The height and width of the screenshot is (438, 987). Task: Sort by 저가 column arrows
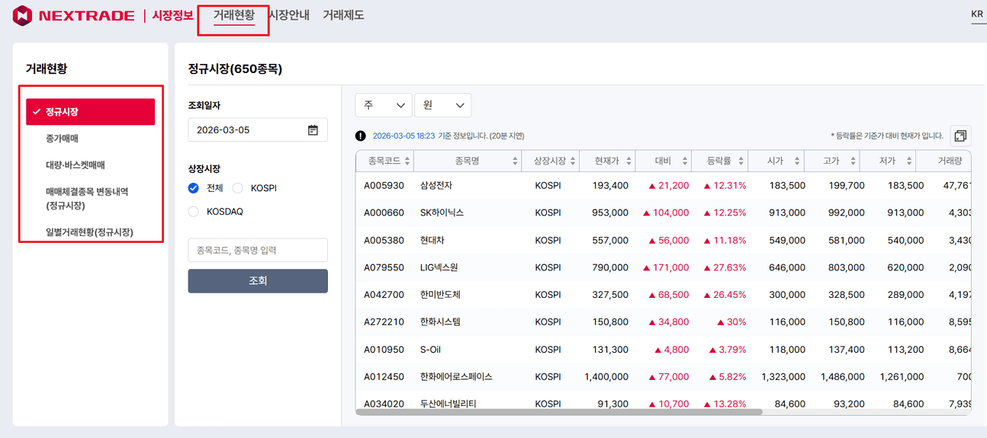(x=909, y=161)
